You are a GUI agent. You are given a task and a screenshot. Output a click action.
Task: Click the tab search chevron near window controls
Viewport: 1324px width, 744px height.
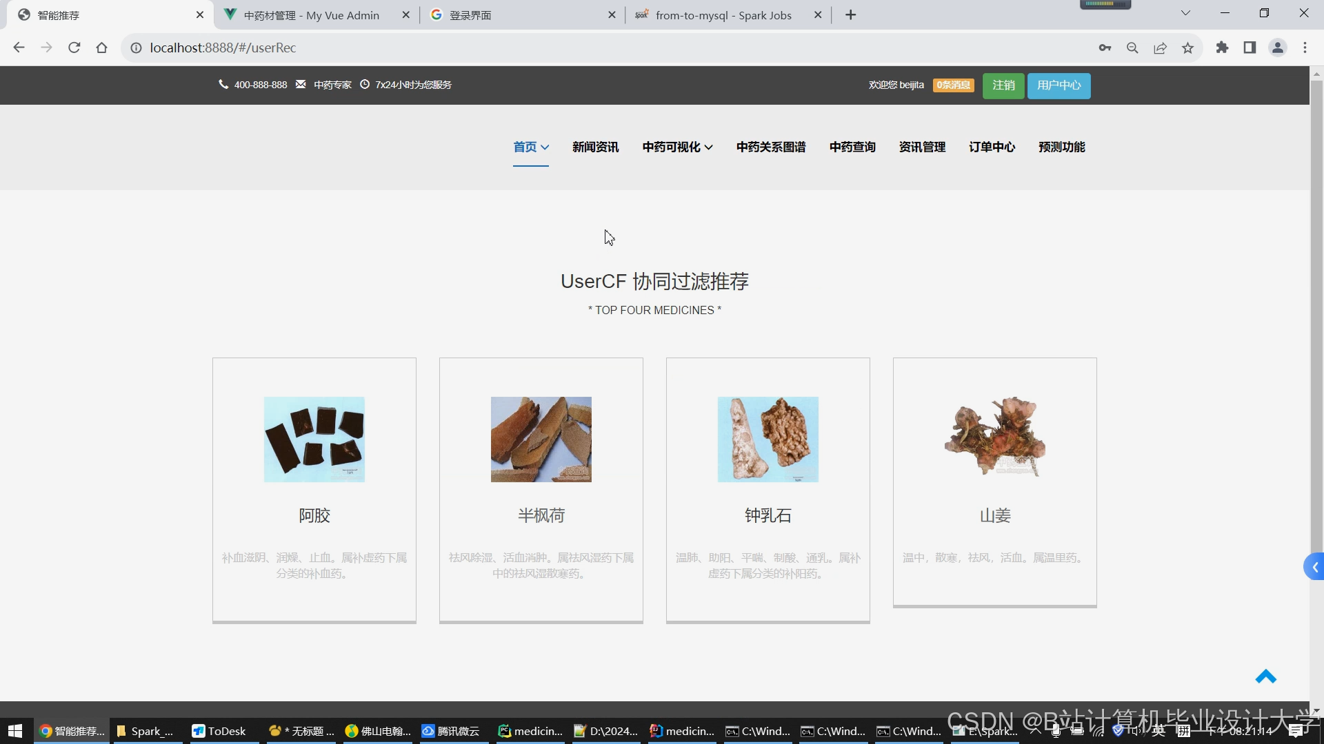pyautogui.click(x=1186, y=12)
